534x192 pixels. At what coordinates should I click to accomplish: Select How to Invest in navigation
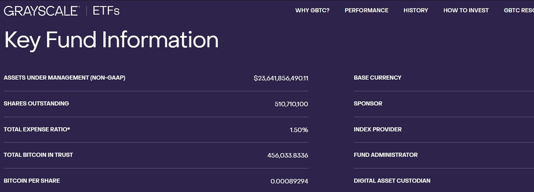click(466, 11)
